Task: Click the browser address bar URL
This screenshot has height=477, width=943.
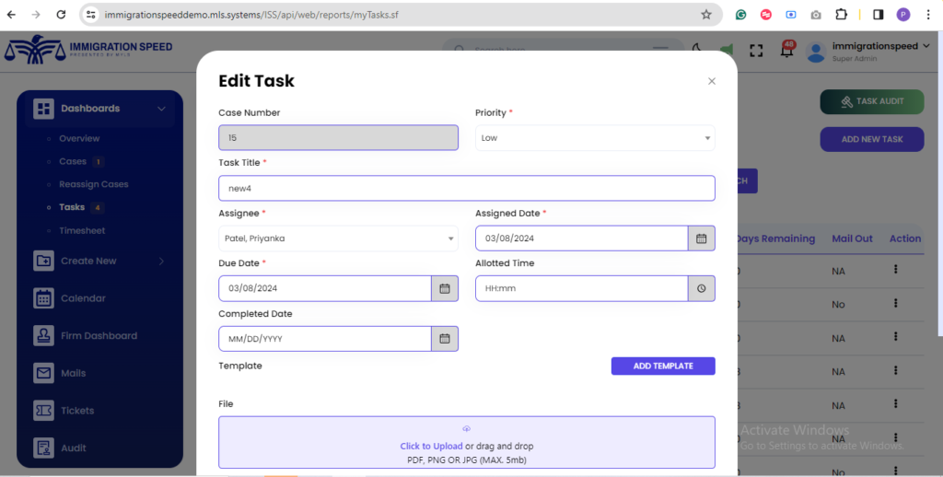Action: (251, 15)
